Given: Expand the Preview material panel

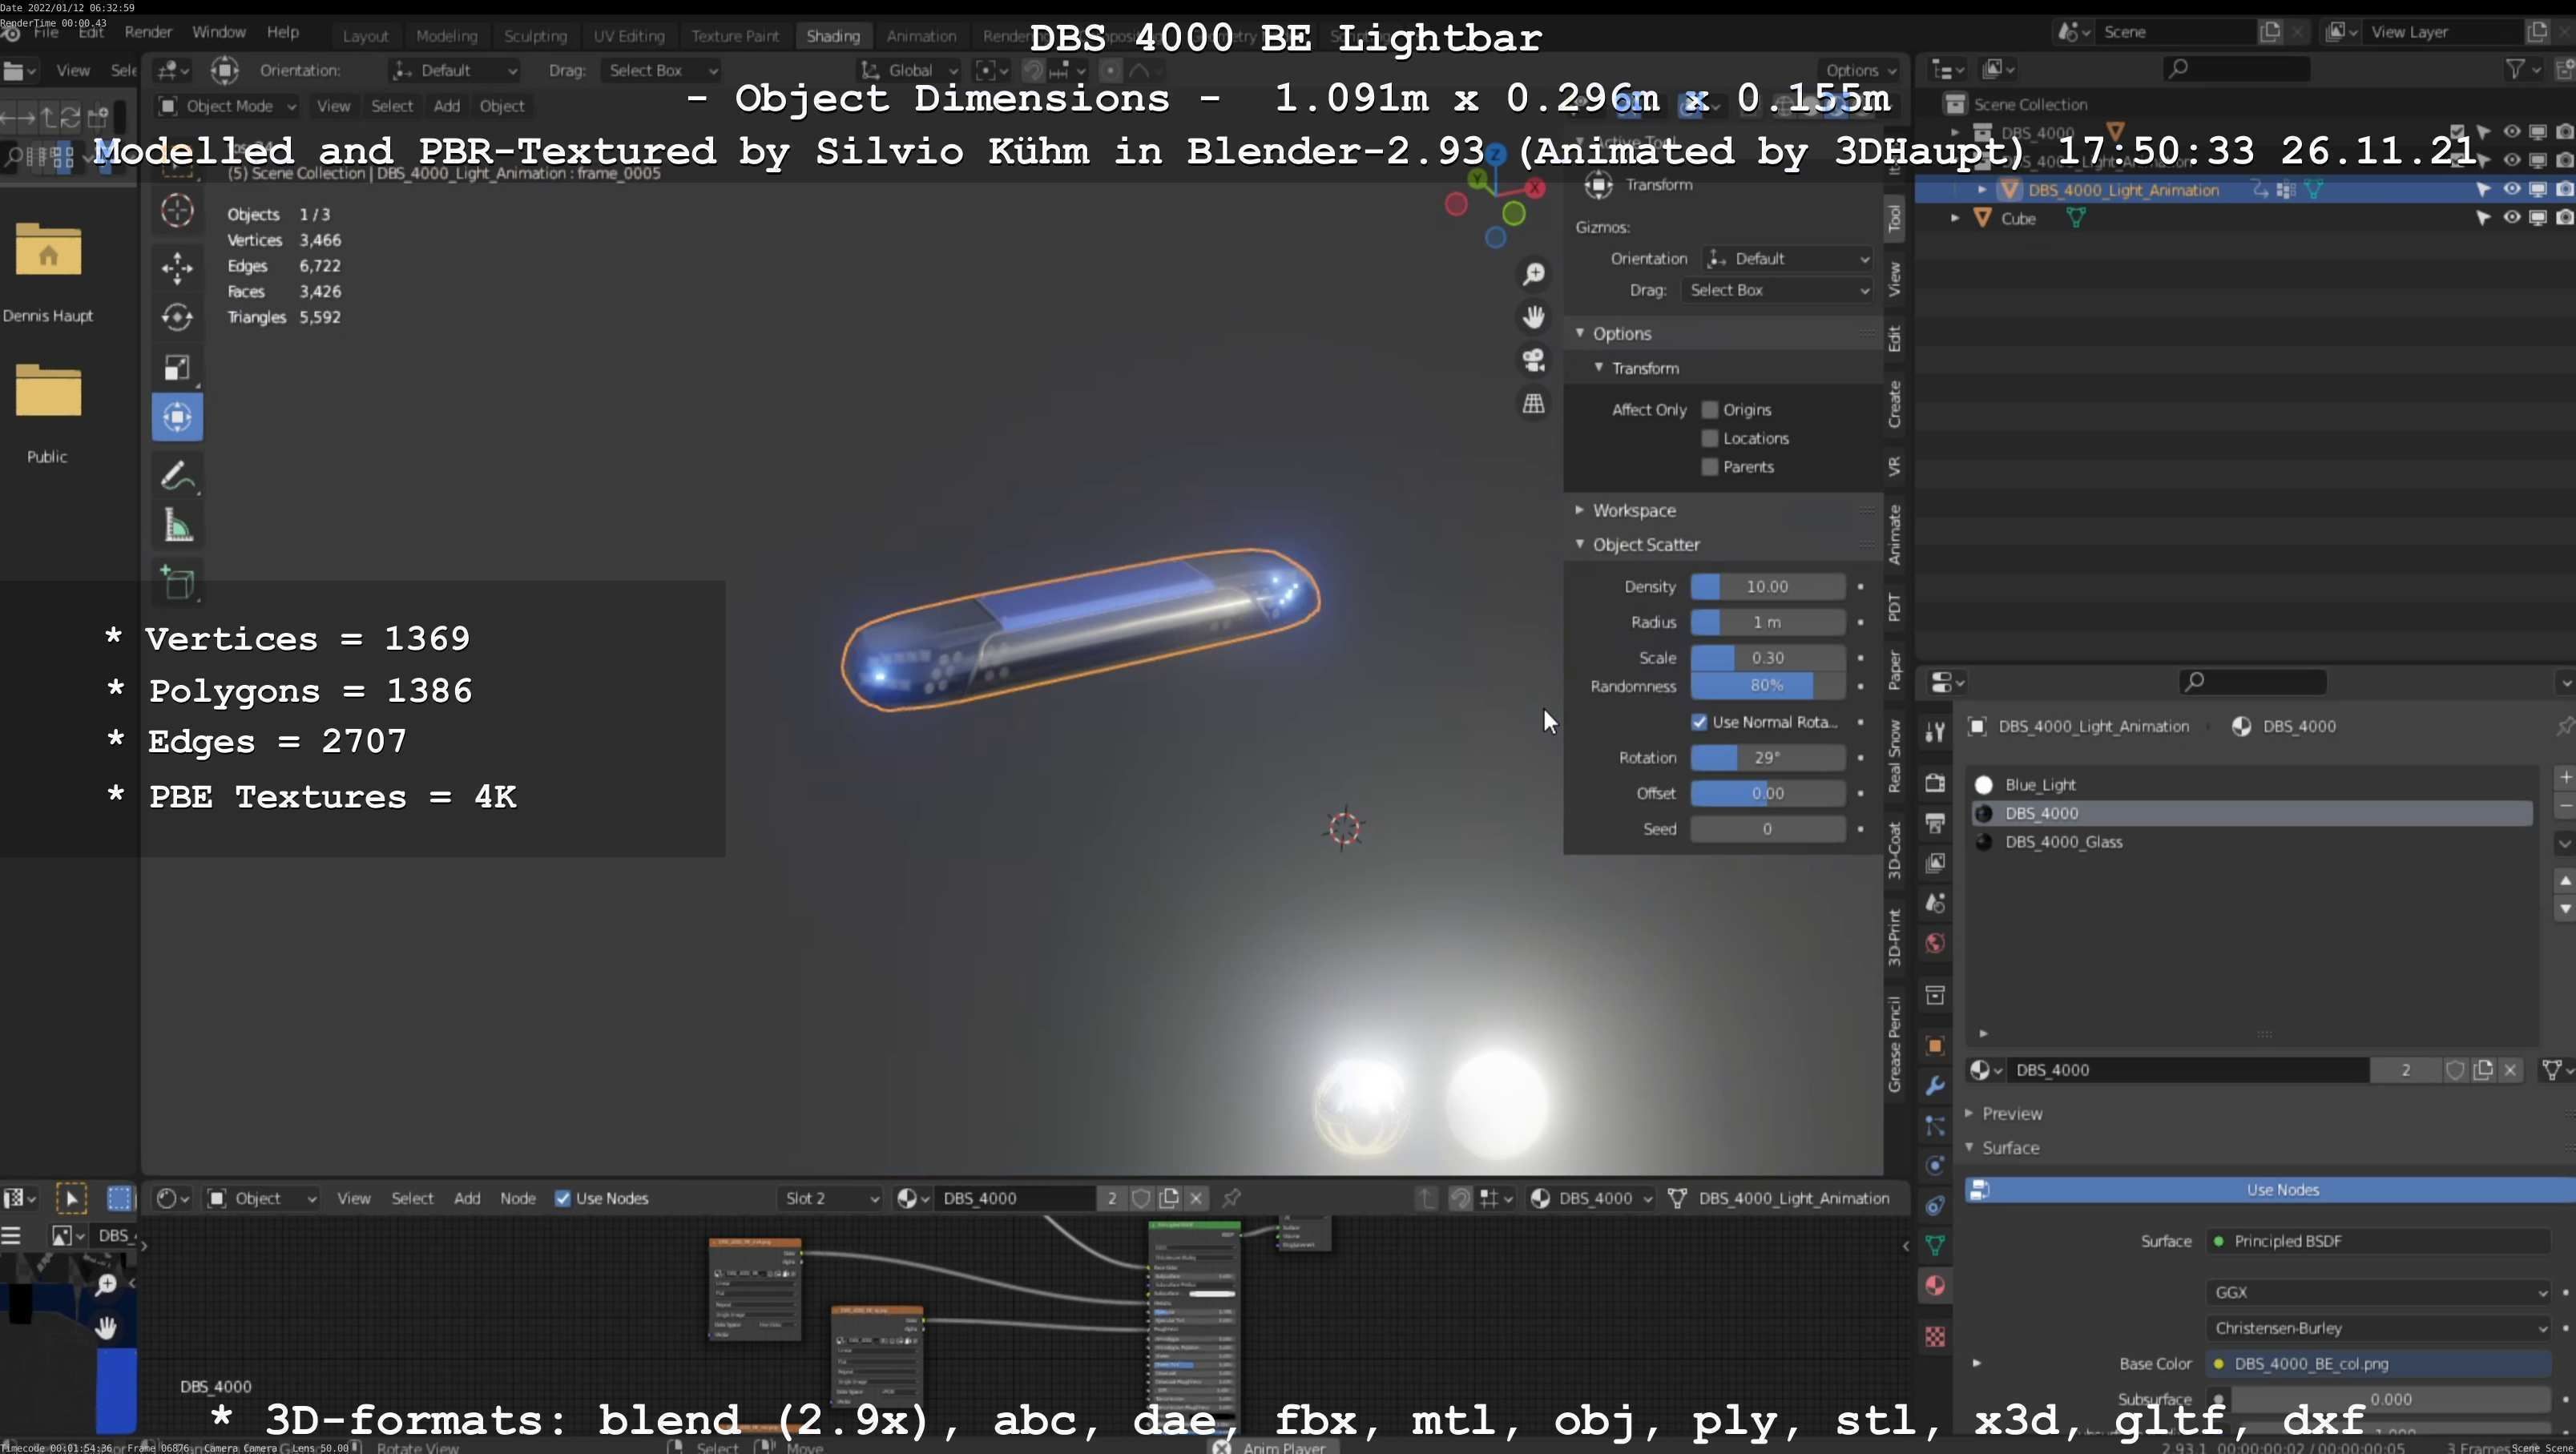Looking at the screenshot, I should pos(2012,1113).
